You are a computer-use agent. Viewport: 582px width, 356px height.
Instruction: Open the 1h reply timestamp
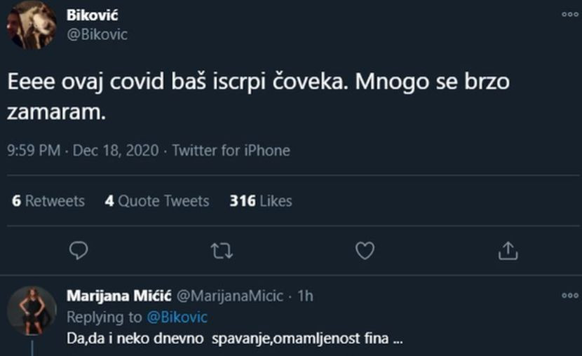pyautogui.click(x=305, y=296)
